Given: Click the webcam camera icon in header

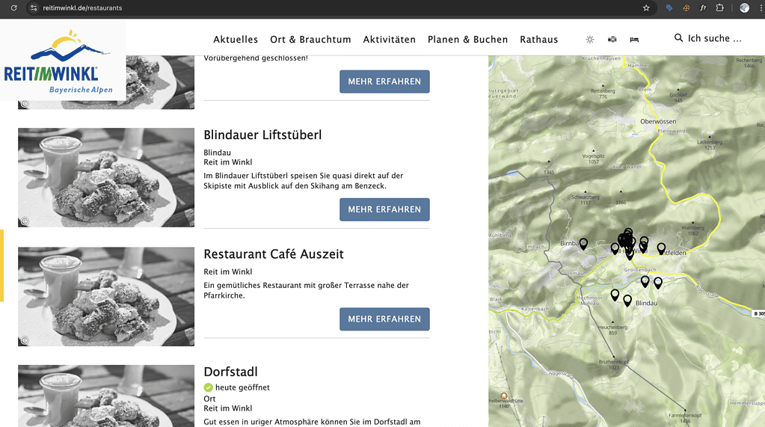Looking at the screenshot, I should coord(612,39).
